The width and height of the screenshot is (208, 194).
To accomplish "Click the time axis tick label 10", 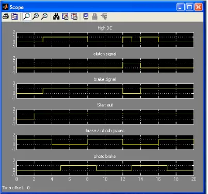I will click(105, 179).
